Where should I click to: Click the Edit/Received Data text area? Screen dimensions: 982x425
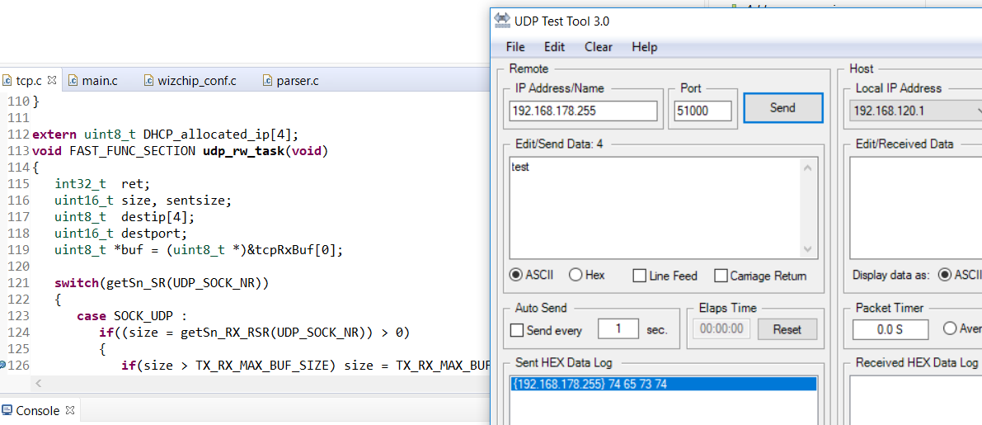[915, 207]
